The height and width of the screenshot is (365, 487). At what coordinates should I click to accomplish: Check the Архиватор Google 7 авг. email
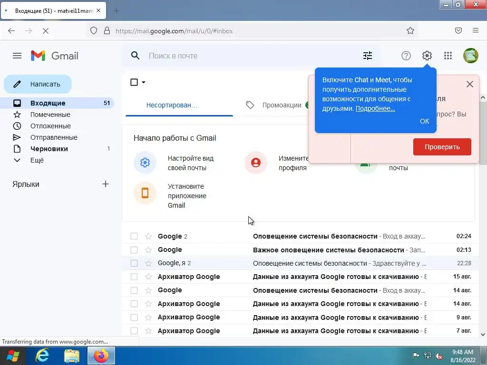(134, 331)
